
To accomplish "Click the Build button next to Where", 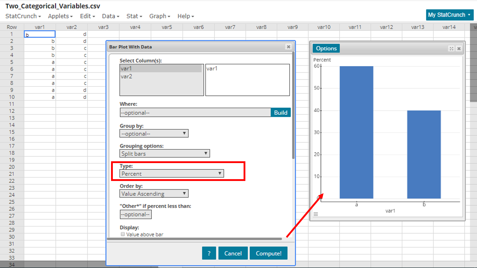I will pyautogui.click(x=281, y=112).
